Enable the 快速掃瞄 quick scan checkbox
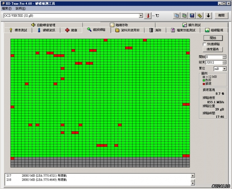Viewport: 232px width, 189px height. coord(205,44)
